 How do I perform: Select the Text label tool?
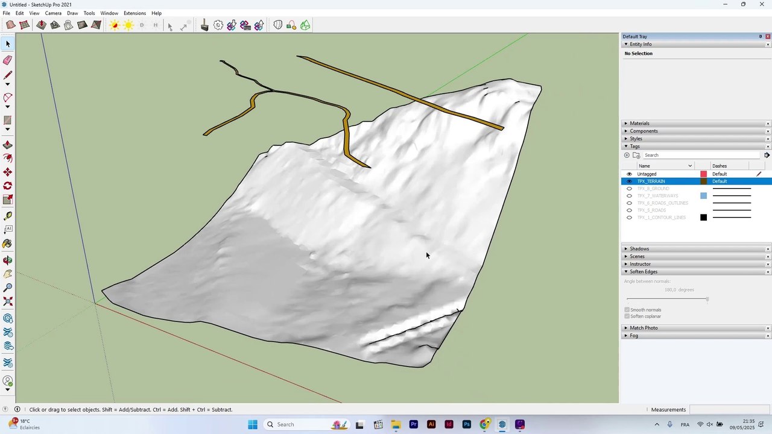click(x=8, y=230)
